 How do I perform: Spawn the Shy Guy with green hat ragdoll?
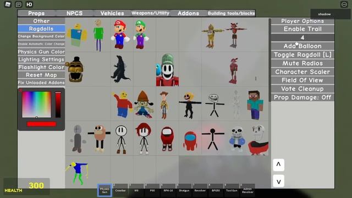point(167,70)
